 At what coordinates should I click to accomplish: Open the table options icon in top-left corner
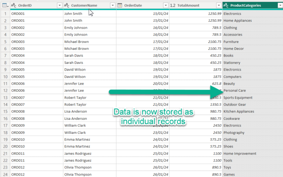5,5
